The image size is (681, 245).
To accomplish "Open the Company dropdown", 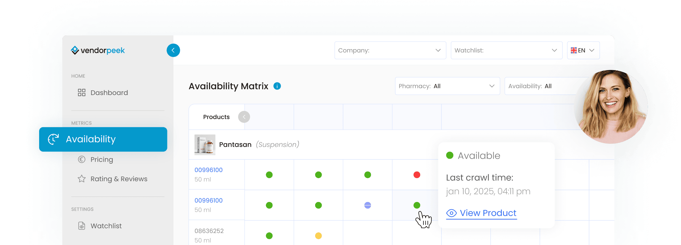I will [390, 50].
